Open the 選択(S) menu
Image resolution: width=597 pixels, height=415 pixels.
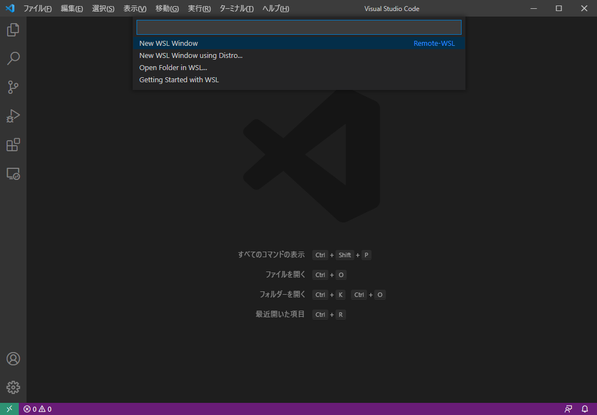[103, 8]
